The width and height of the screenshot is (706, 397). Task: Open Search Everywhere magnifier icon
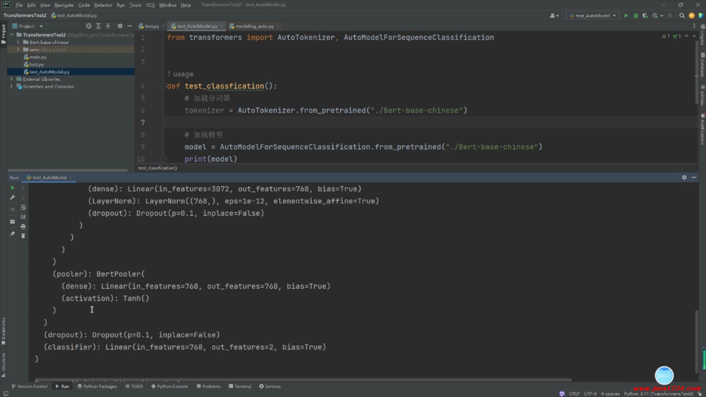click(682, 15)
